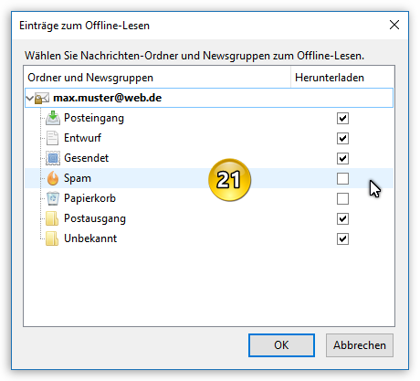Confirm the selection with OK

pyautogui.click(x=281, y=345)
